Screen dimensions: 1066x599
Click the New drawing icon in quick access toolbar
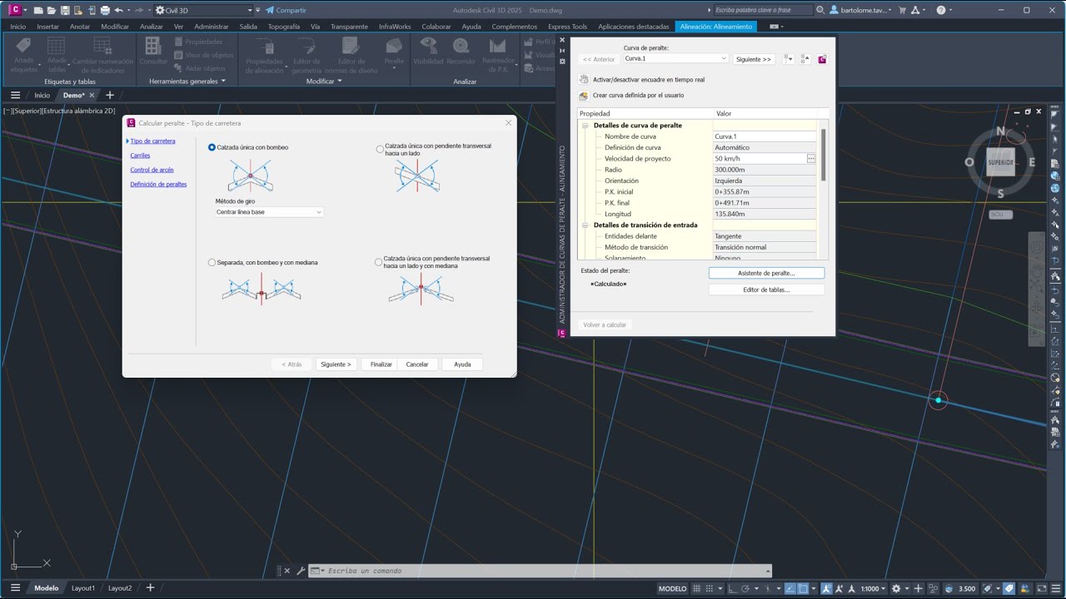click(38, 10)
